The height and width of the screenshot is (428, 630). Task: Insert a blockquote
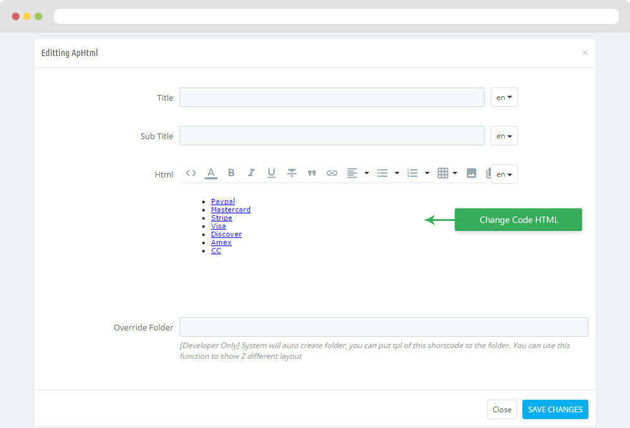(312, 173)
